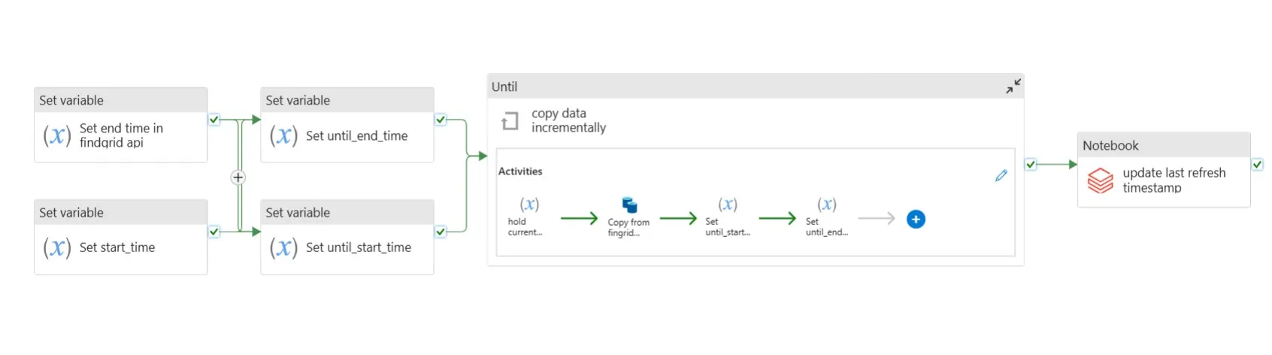Click the Until activity header title
This screenshot has height=355, width=1272.
click(x=504, y=86)
